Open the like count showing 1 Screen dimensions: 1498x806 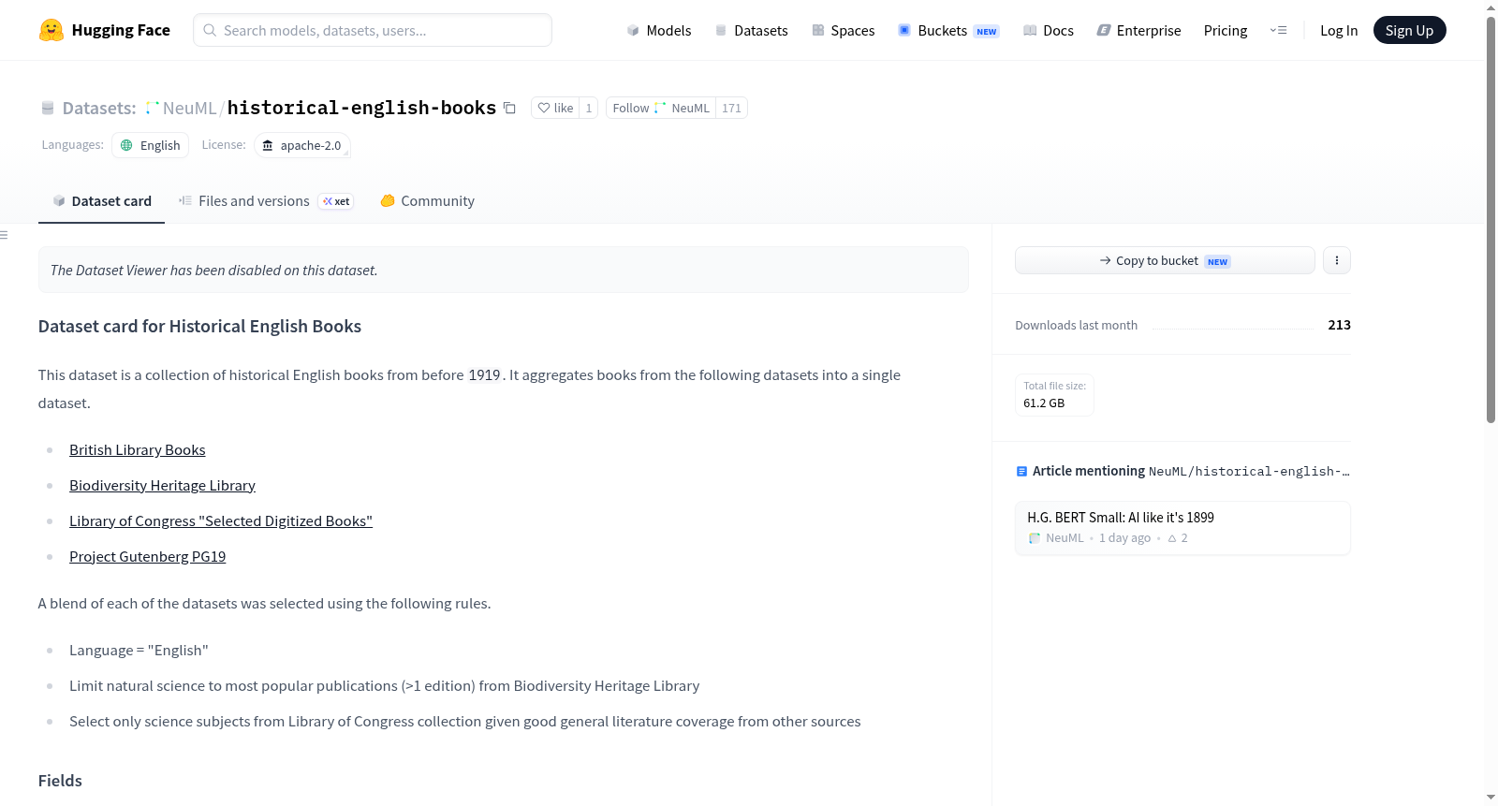(589, 108)
